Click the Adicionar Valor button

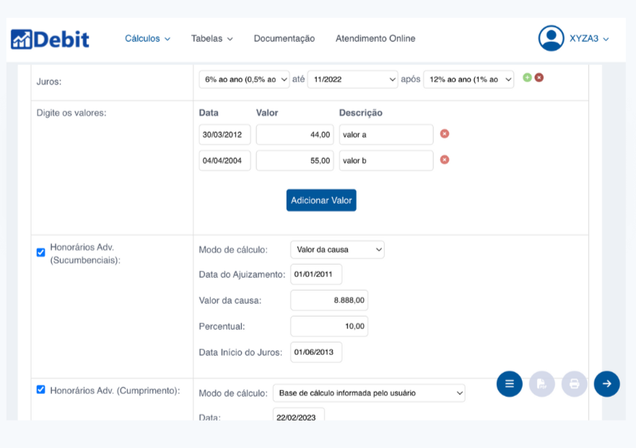click(321, 201)
